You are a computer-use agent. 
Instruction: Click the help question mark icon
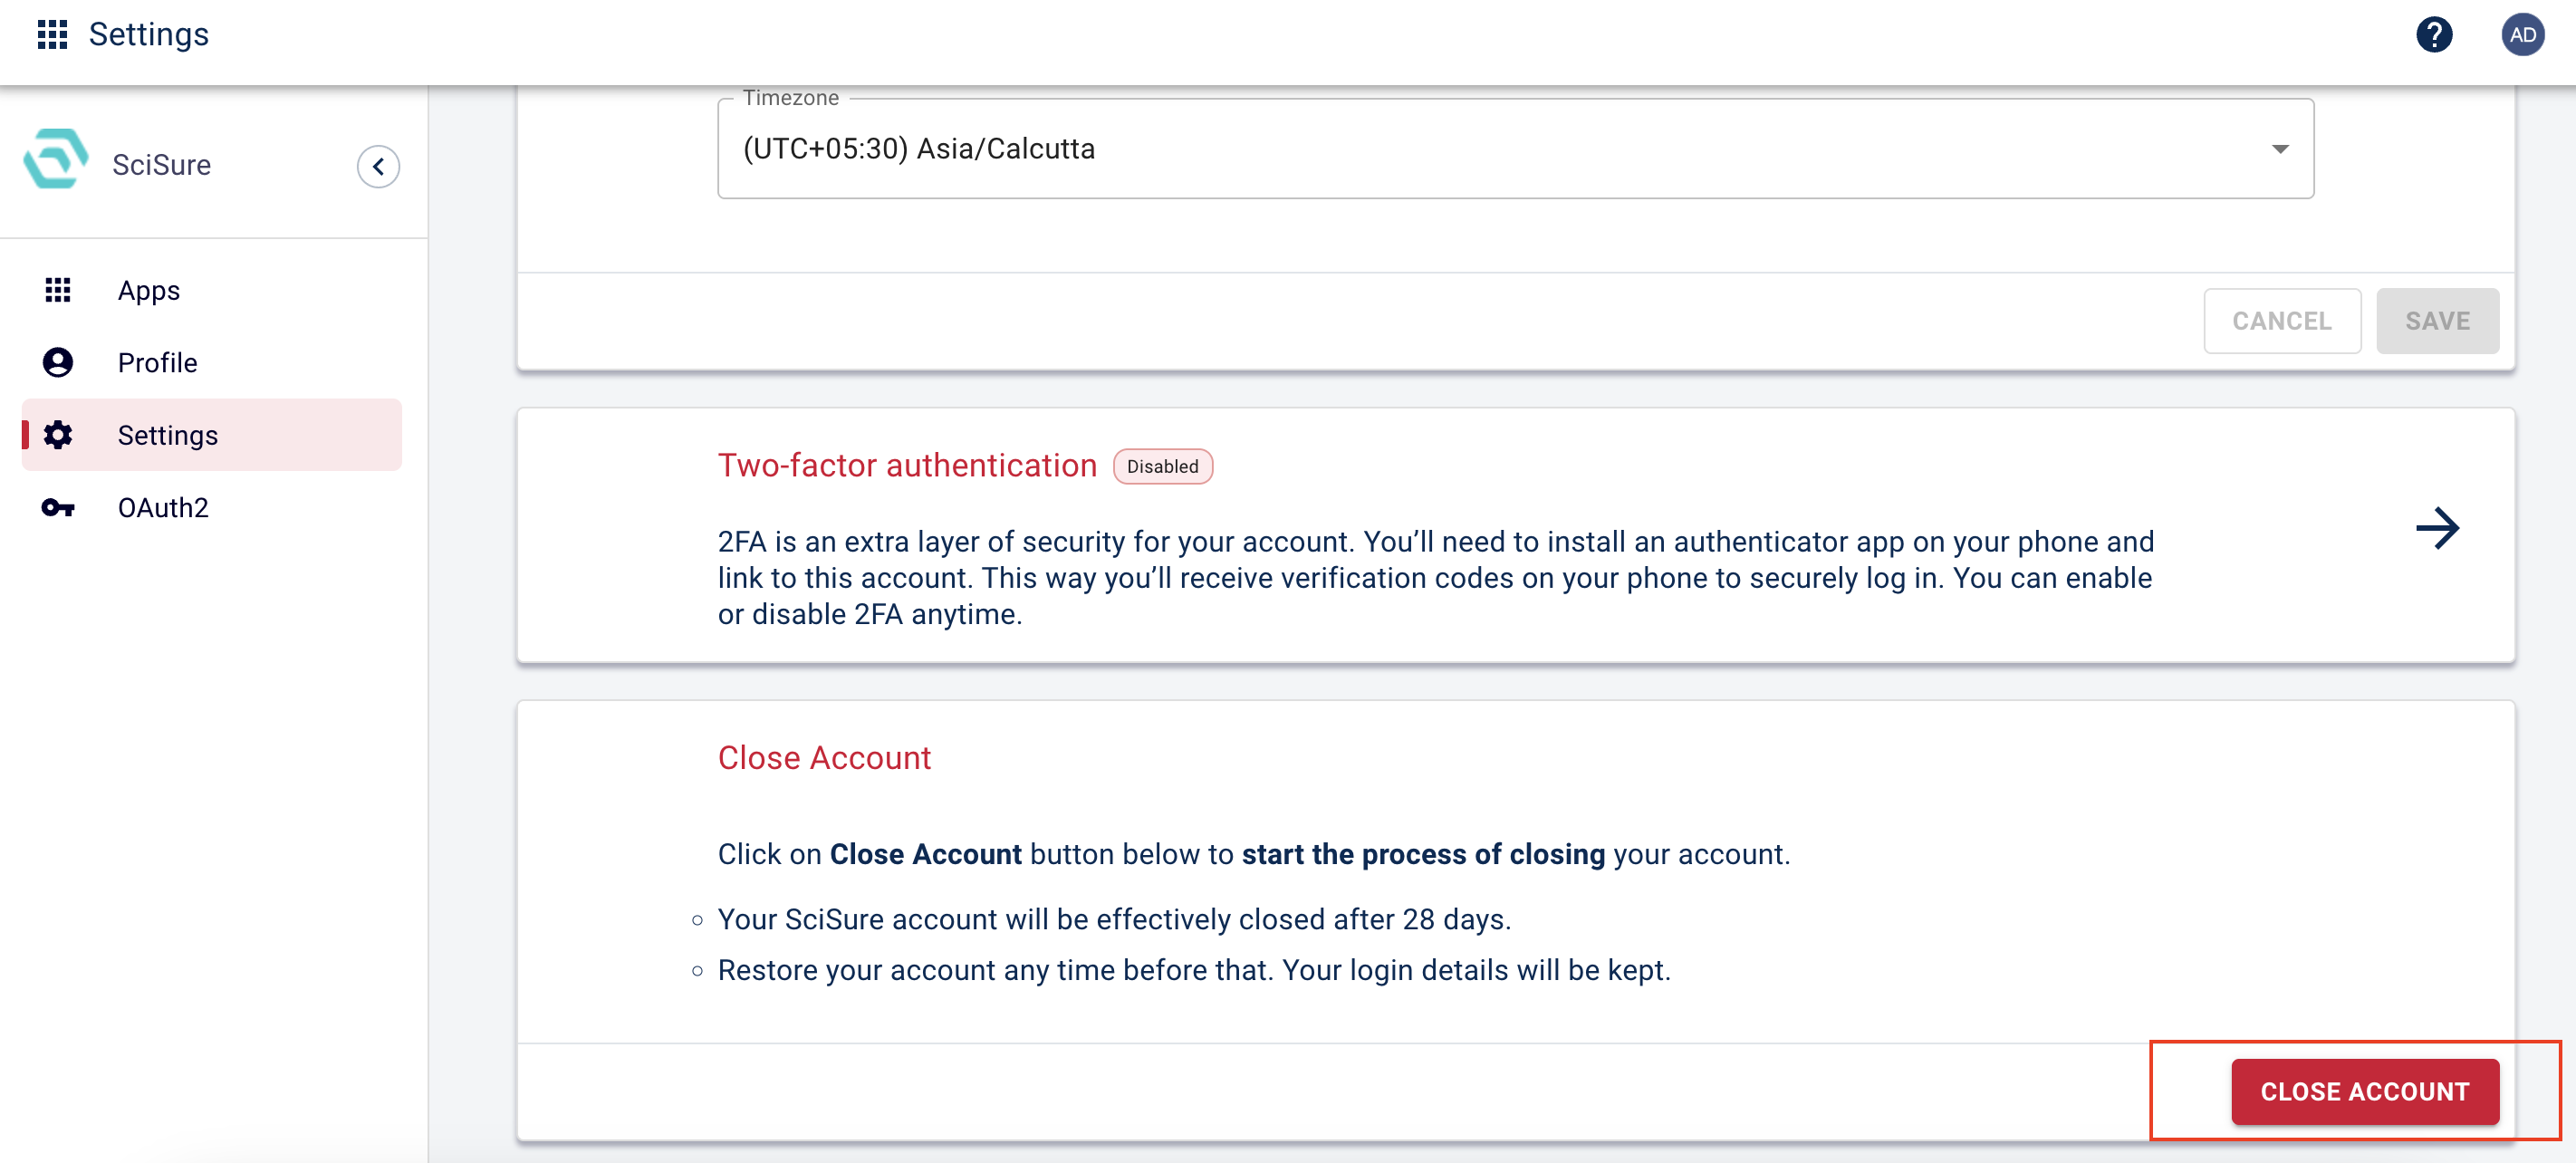point(2433,34)
